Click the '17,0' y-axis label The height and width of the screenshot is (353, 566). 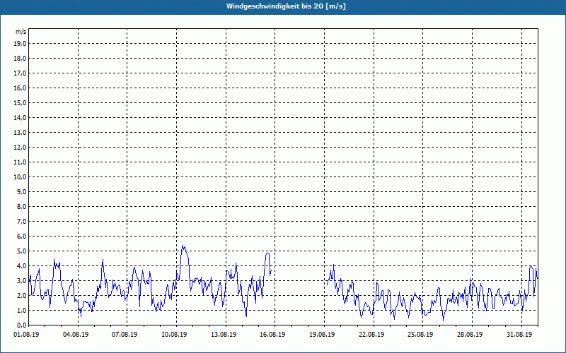tap(21, 73)
